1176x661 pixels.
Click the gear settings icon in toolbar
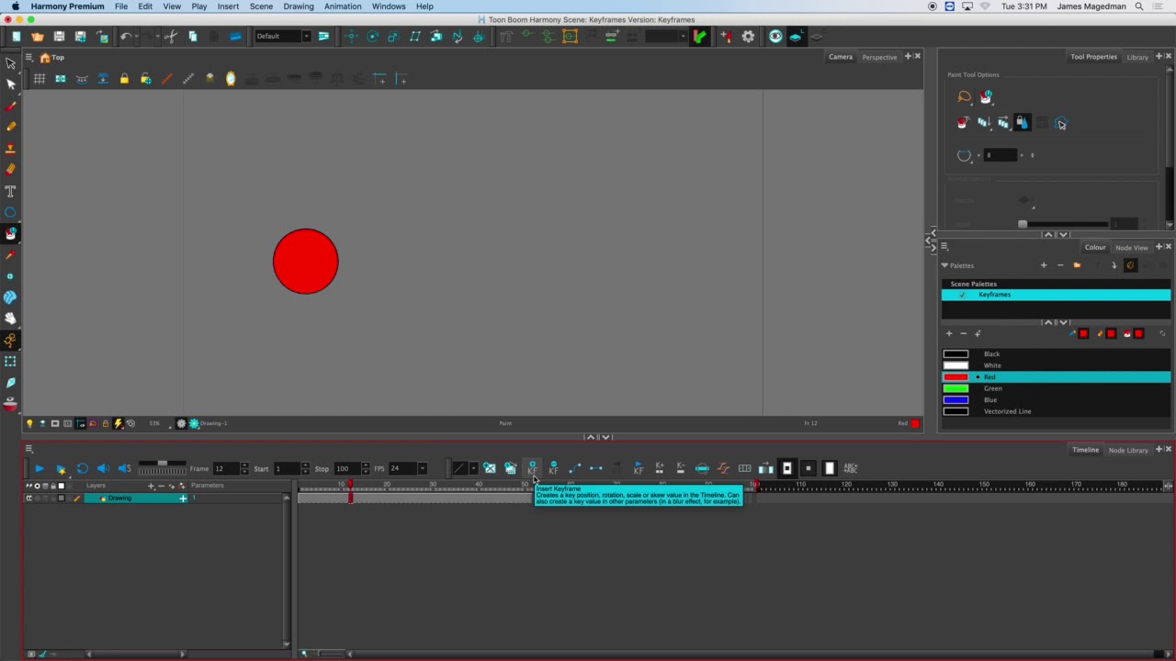pyautogui.click(x=748, y=37)
